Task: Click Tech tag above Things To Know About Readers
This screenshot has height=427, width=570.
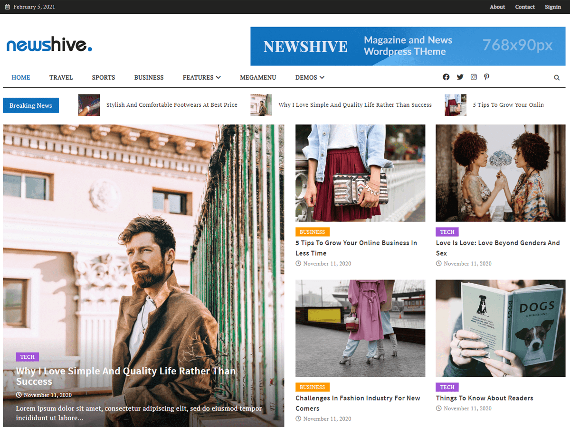Action: click(x=447, y=387)
